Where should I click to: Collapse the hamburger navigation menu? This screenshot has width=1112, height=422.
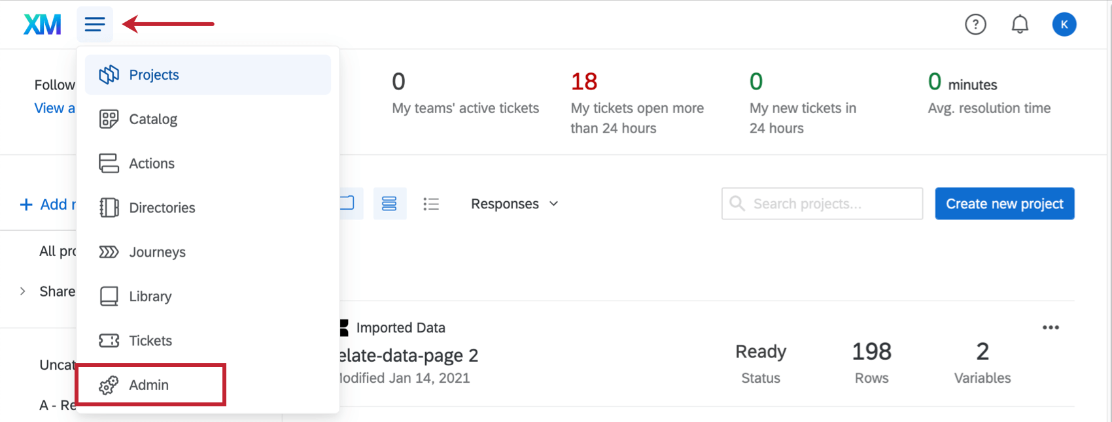point(95,24)
